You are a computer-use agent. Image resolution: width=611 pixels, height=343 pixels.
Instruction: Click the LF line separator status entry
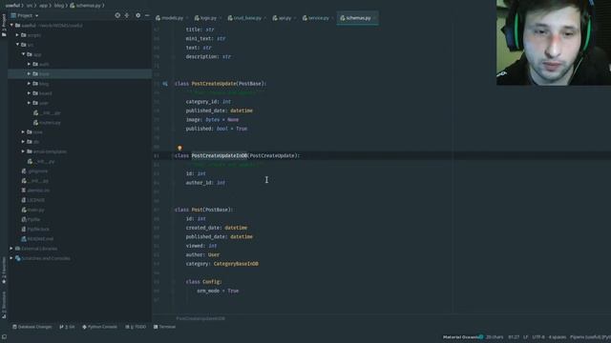[526, 337]
